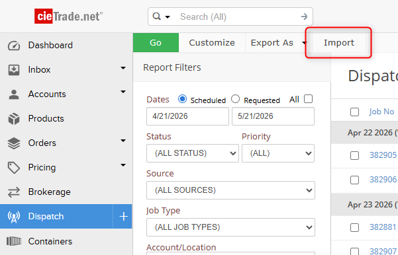Image resolution: width=398 pixels, height=255 pixels.
Task: Expand the Inbox submenu arrow
Action: (123, 68)
